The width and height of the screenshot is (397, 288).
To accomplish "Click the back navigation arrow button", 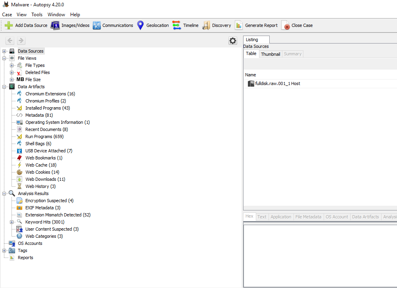I will coord(10,40).
